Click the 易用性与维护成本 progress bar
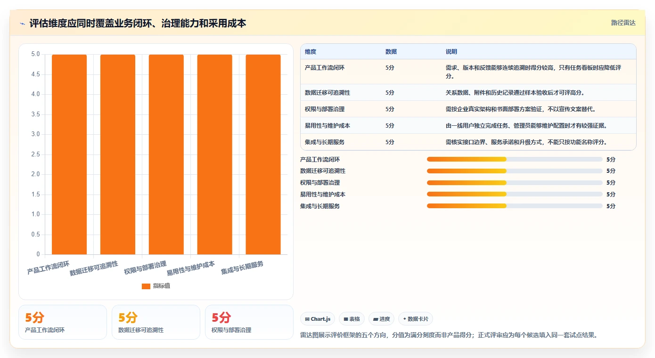The image size is (655, 358). coord(515,195)
